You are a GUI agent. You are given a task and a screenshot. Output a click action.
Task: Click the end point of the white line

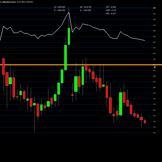click(x=145, y=40)
